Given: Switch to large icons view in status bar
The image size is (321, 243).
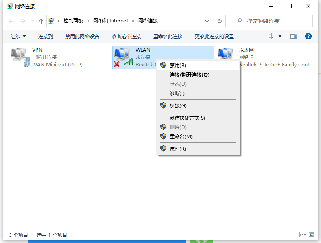Looking at the screenshot, I should click(312, 235).
